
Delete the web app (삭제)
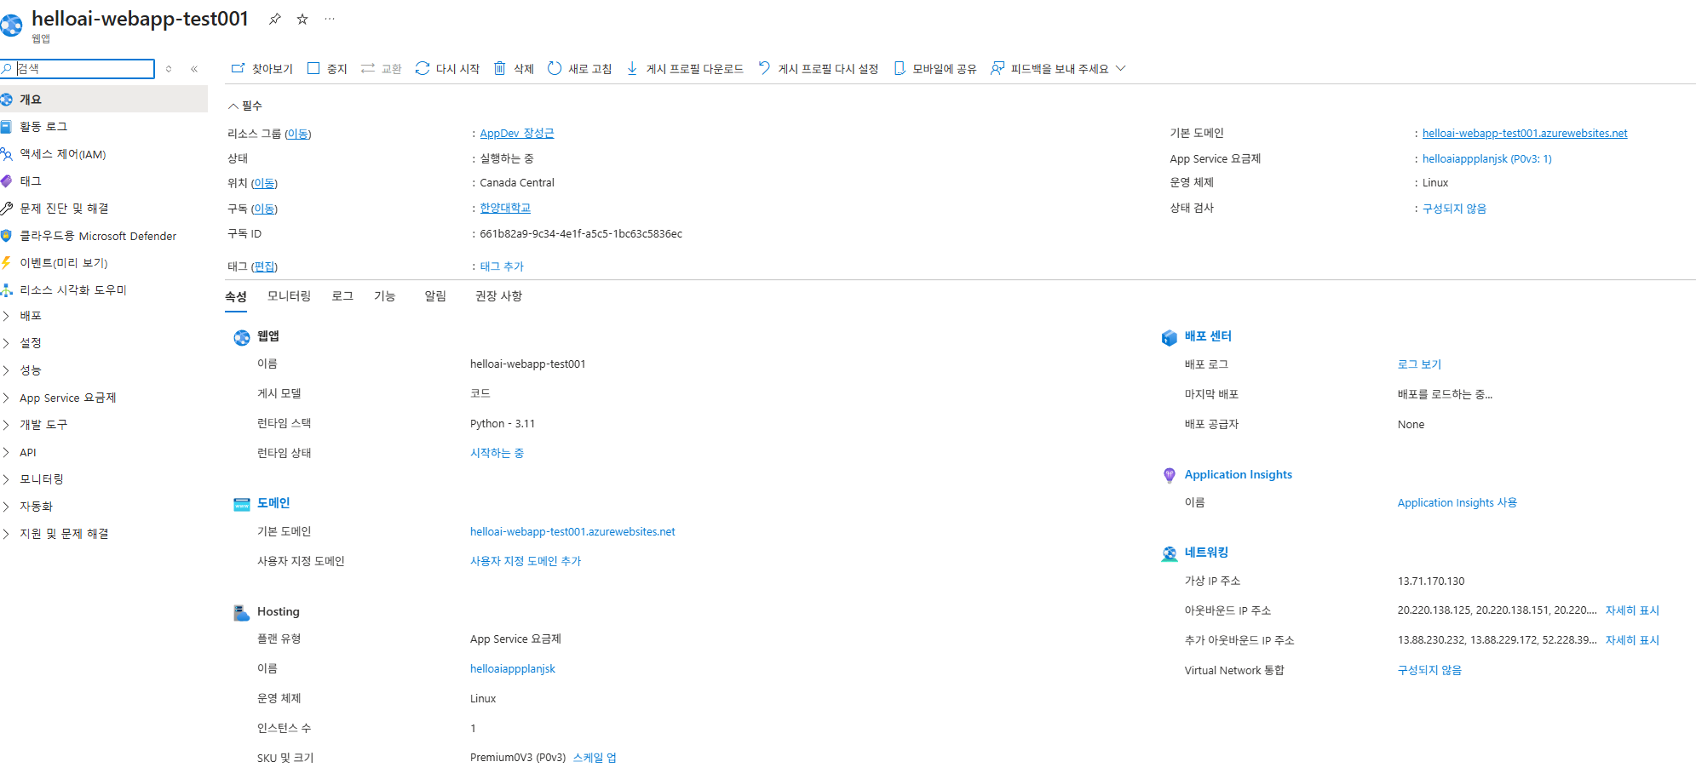pos(514,69)
